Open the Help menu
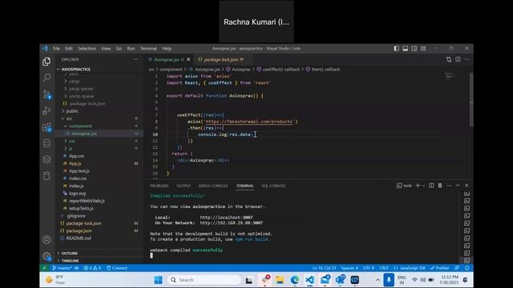513x288 pixels. (x=167, y=48)
